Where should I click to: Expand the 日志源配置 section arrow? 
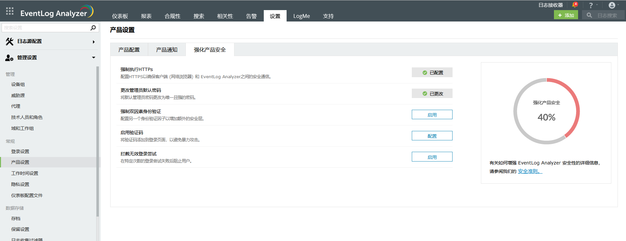click(94, 42)
